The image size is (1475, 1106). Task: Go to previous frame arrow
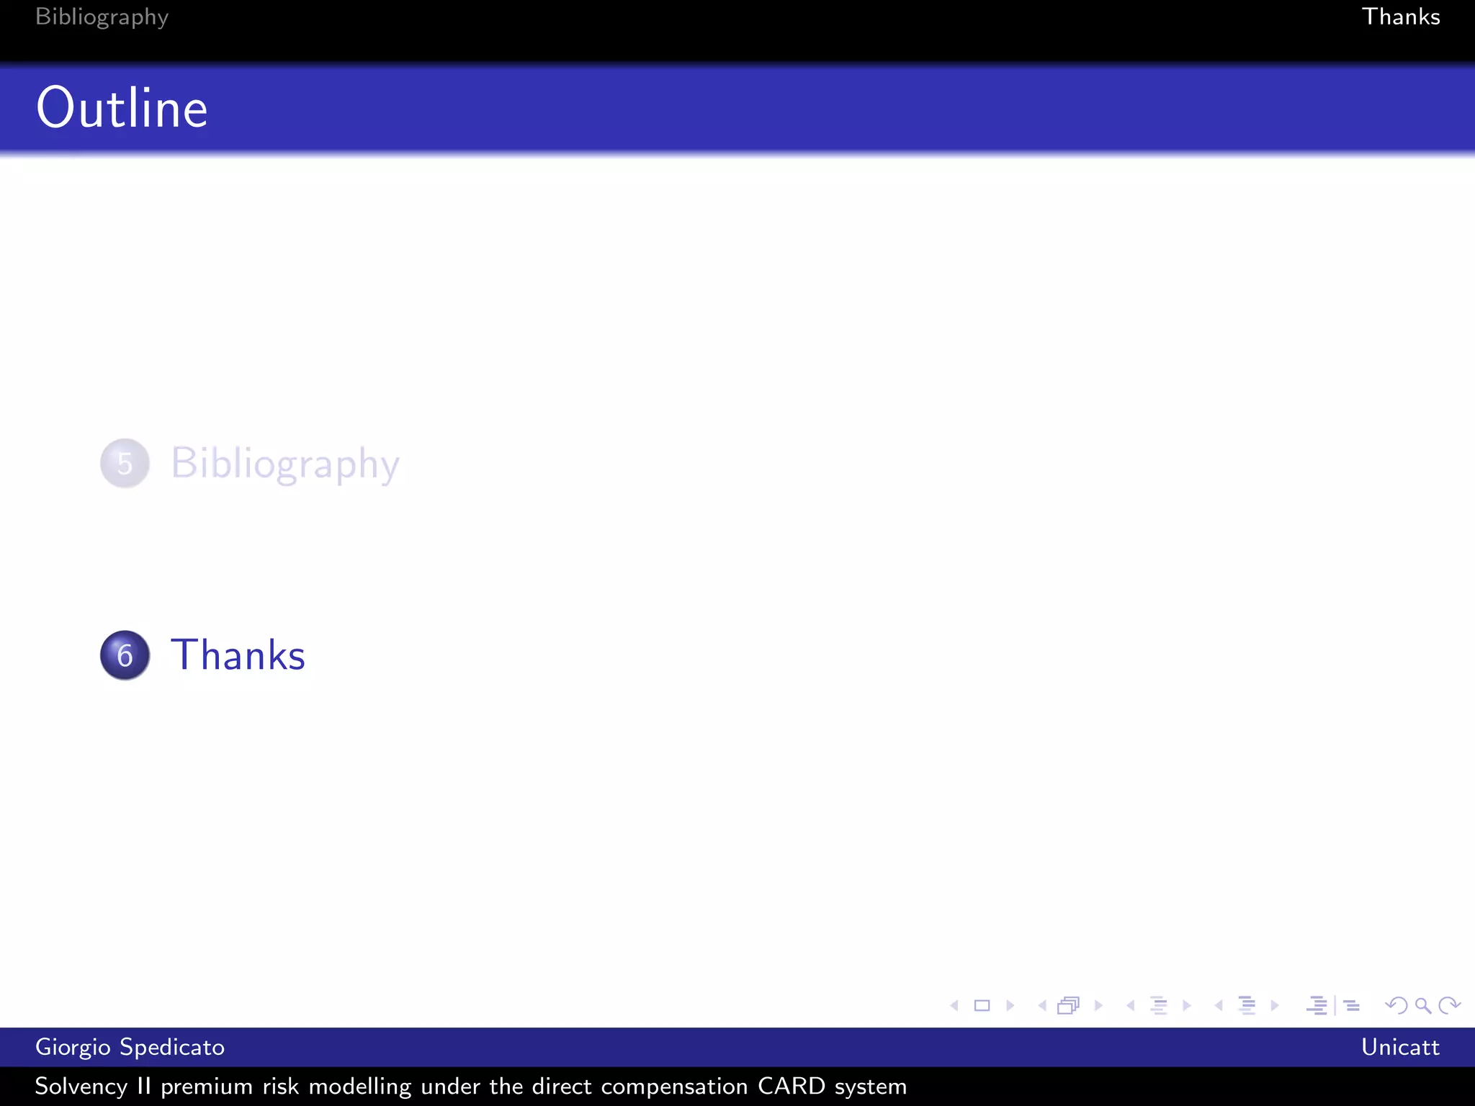[x=1042, y=1005]
